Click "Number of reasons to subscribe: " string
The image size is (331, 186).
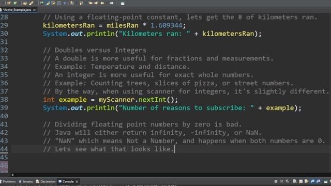tap(186, 108)
